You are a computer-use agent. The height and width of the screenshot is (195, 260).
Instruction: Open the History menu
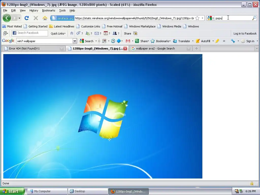34,10
